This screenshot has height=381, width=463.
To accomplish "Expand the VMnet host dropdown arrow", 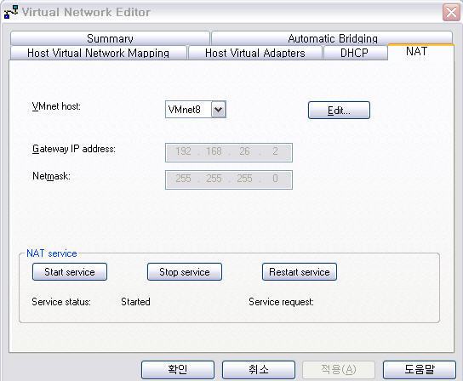I will [219, 110].
